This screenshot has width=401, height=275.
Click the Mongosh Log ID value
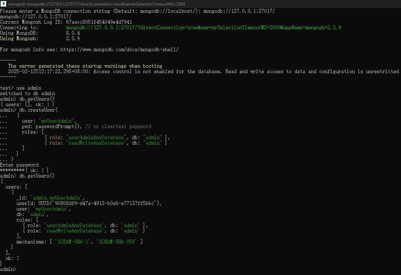[x=99, y=22]
